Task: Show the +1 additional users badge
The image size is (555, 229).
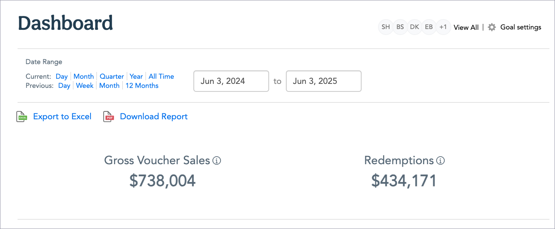Action: pos(443,27)
